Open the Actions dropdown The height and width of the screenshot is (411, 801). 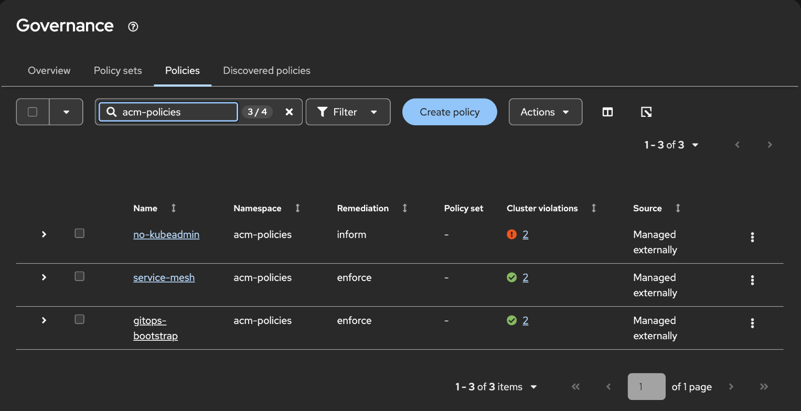point(546,112)
